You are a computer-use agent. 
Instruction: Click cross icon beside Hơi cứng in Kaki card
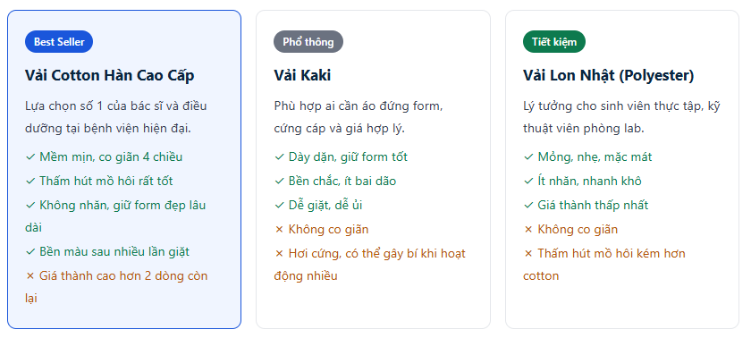coord(280,253)
